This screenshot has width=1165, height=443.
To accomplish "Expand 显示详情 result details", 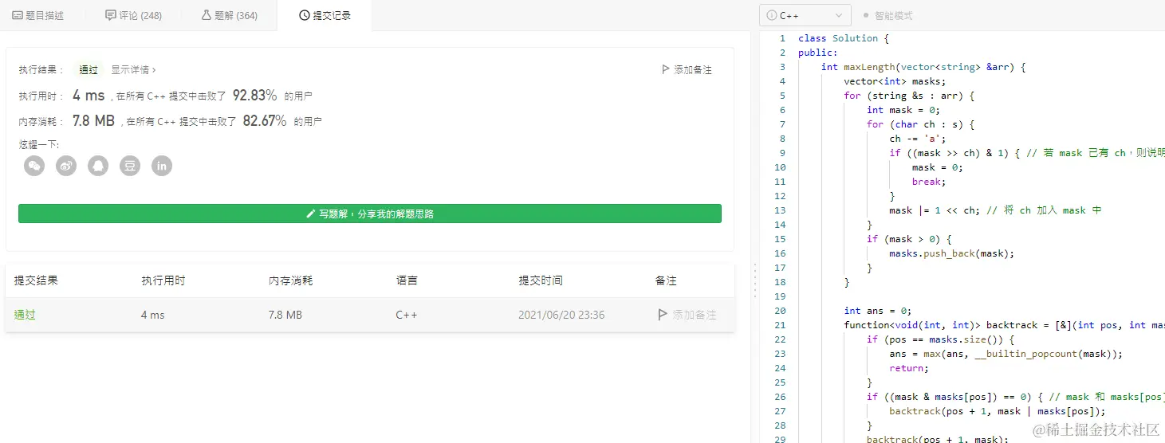I will pyautogui.click(x=133, y=70).
